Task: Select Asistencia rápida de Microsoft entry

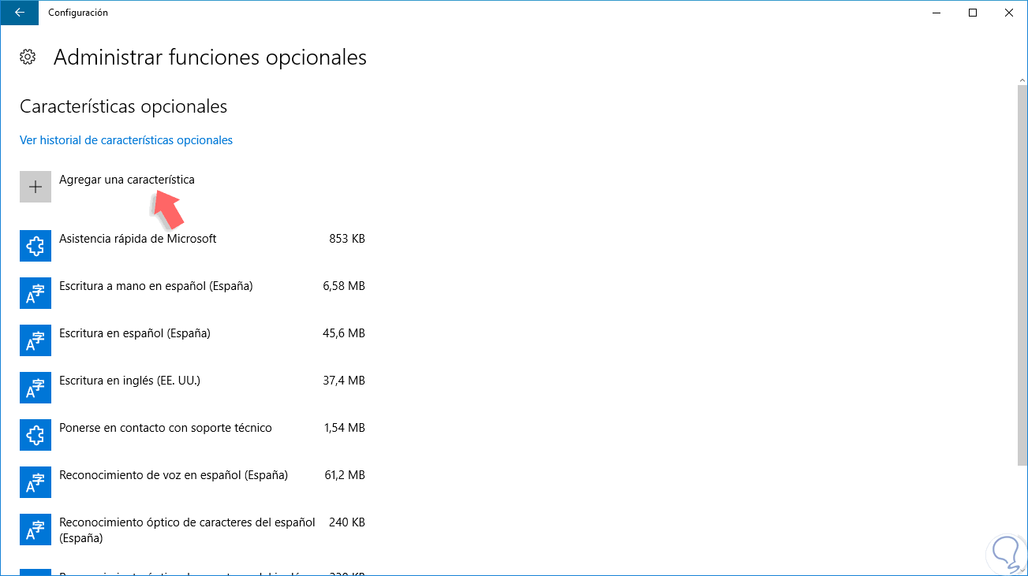Action: tap(137, 239)
